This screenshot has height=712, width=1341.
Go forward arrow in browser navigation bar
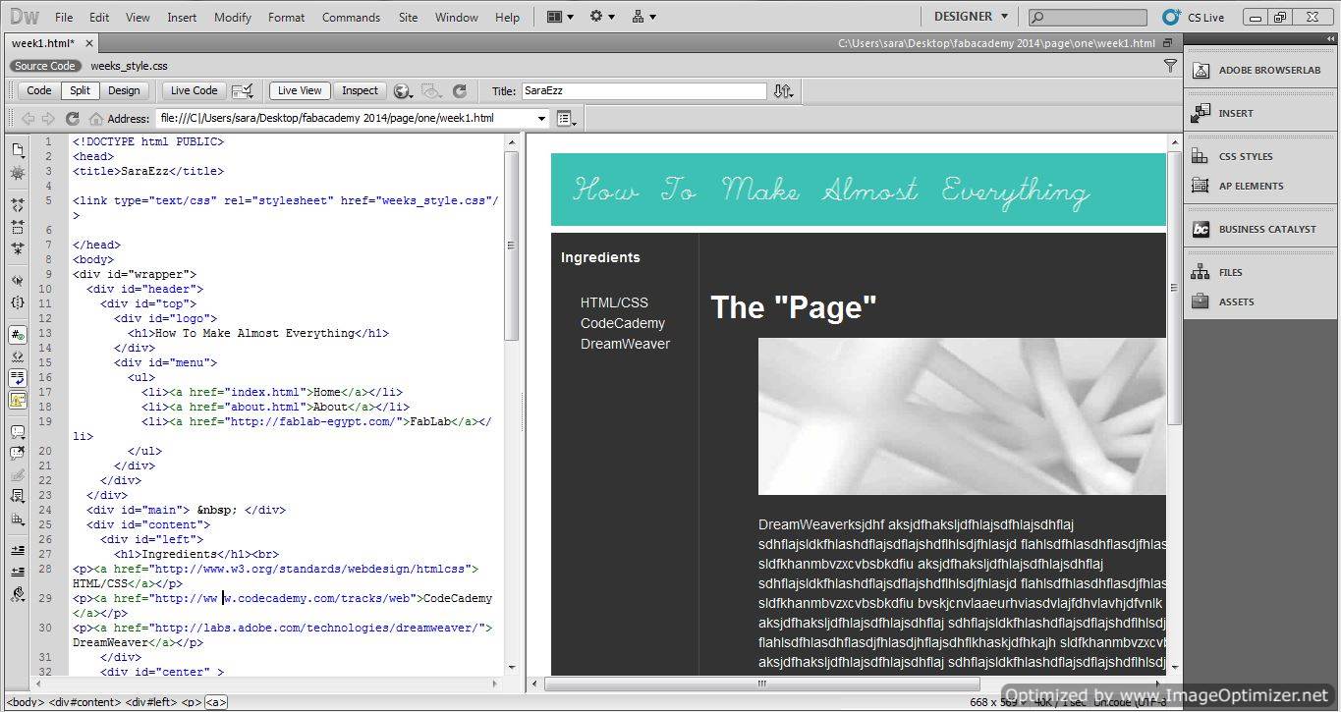click(48, 119)
